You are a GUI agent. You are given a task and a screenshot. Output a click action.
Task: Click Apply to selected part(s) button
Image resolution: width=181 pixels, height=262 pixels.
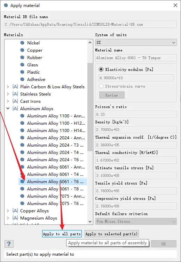pyautogui.click(x=111, y=234)
